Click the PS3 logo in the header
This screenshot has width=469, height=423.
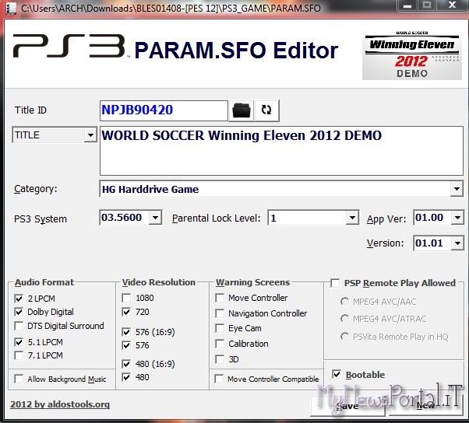click(x=69, y=46)
